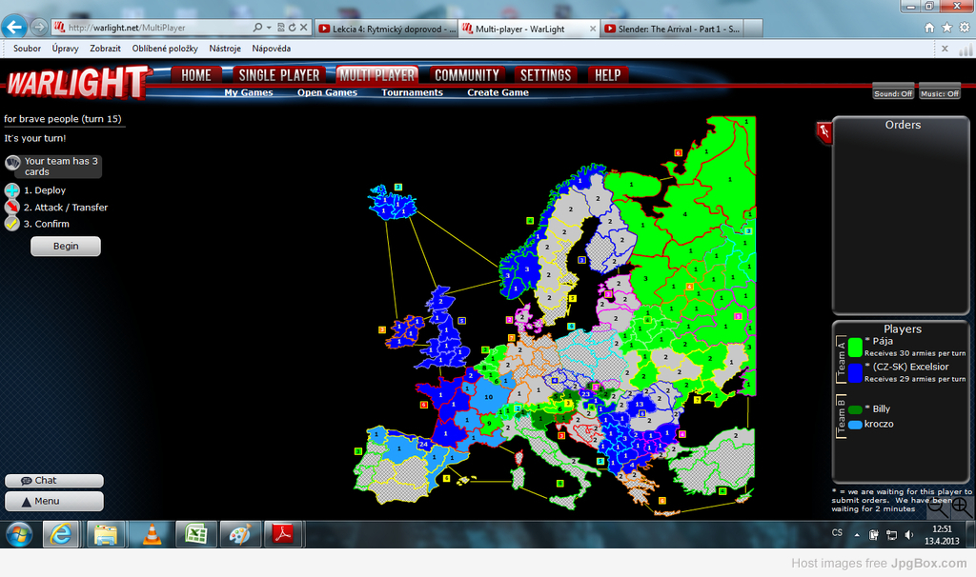Viewport: 976px width, 577px height.
Task: Open the address bar search dropdown arrow
Action: tap(272, 28)
